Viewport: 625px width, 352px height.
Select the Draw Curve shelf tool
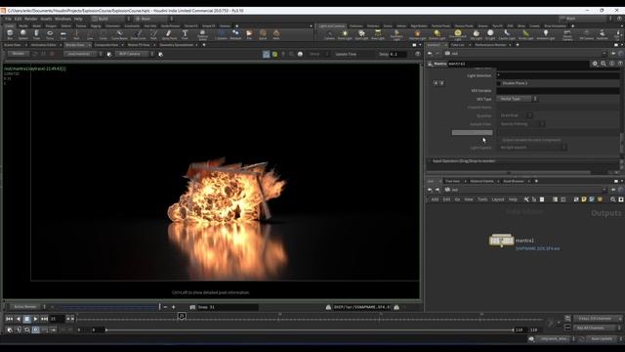pos(138,35)
